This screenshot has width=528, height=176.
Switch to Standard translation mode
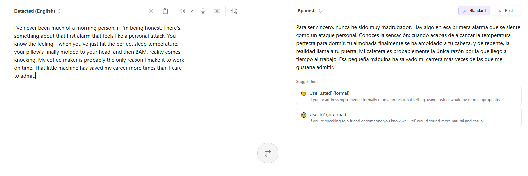tap(474, 11)
